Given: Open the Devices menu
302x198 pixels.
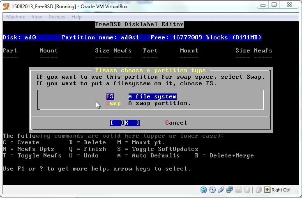Looking at the screenshot, I should pos(57,17).
